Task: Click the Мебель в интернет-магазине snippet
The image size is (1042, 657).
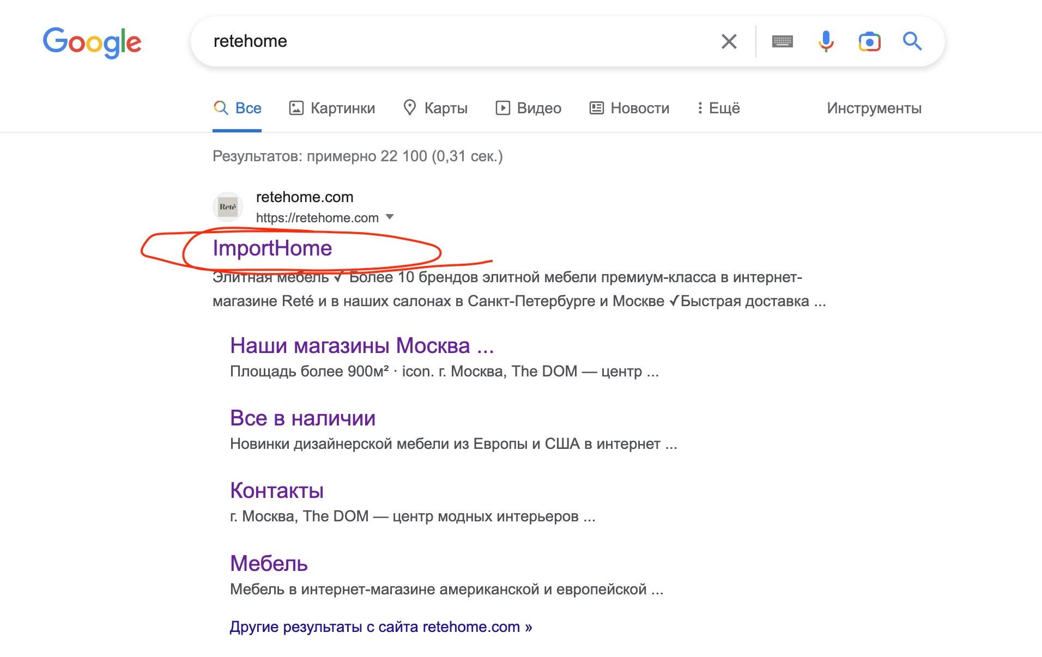Action: (x=446, y=589)
